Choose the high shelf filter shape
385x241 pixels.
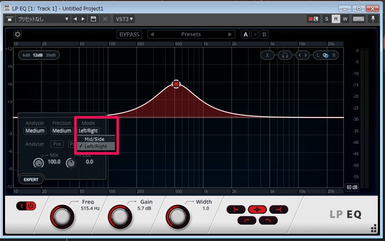tap(279, 209)
